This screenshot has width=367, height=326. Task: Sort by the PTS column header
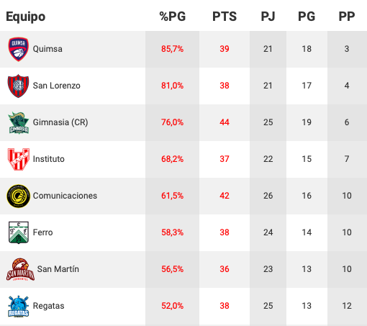pyautogui.click(x=225, y=17)
